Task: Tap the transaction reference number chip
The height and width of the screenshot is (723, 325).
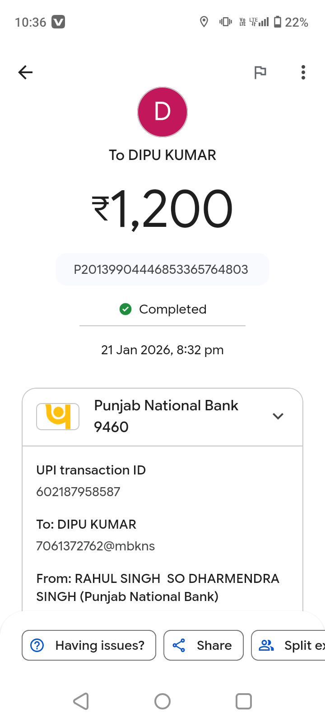Action: (x=162, y=270)
